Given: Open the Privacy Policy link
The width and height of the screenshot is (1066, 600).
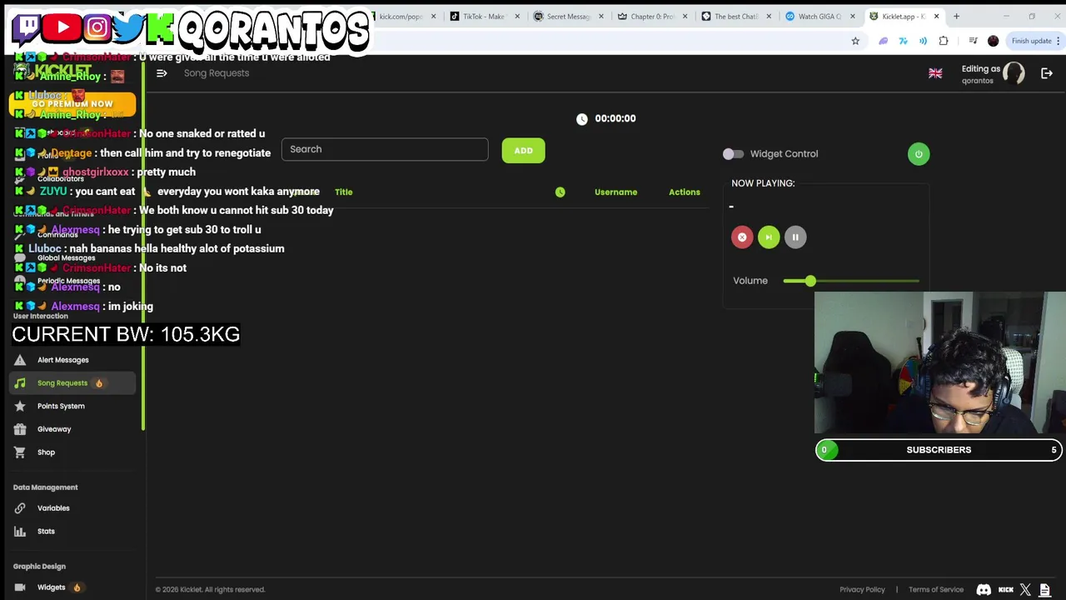Looking at the screenshot, I should [862, 590].
